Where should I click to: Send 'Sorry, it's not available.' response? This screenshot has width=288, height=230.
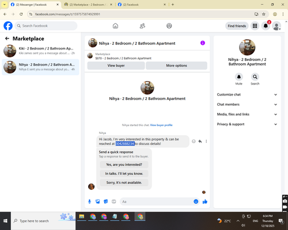click(124, 183)
